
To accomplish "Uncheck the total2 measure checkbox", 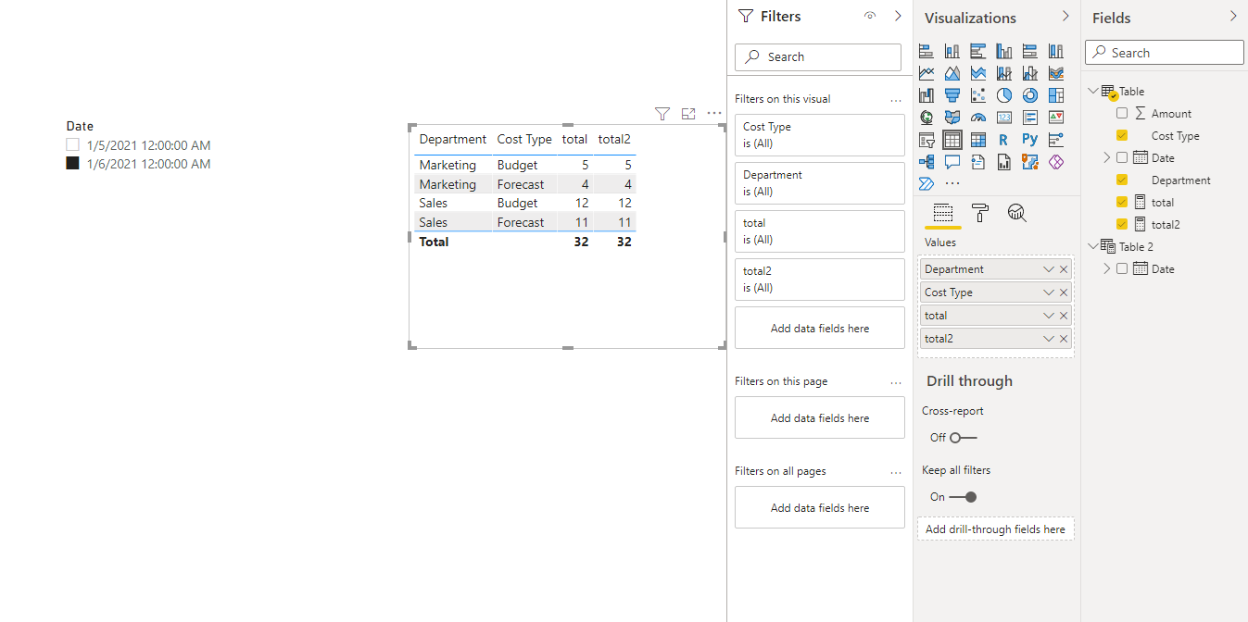I will point(1122,224).
